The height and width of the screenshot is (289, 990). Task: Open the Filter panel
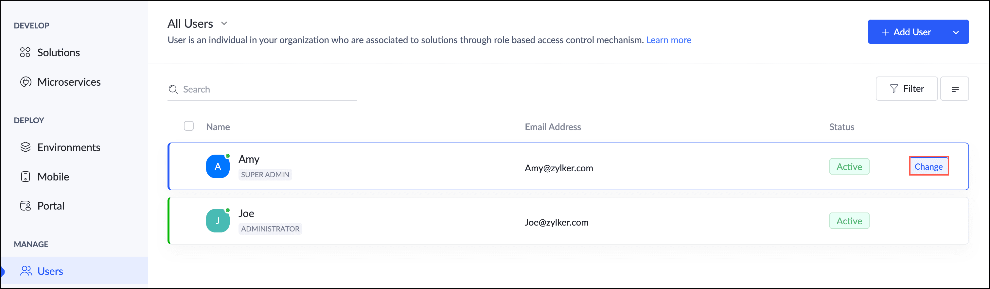pos(907,89)
